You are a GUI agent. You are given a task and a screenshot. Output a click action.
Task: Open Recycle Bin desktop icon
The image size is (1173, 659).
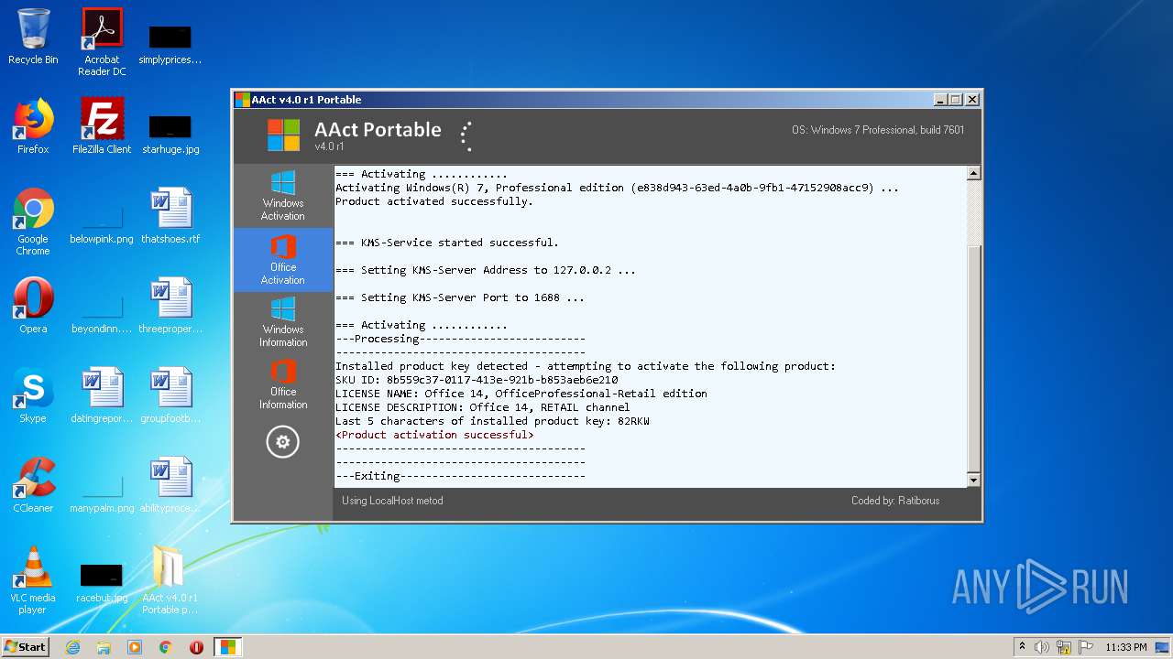click(x=33, y=37)
